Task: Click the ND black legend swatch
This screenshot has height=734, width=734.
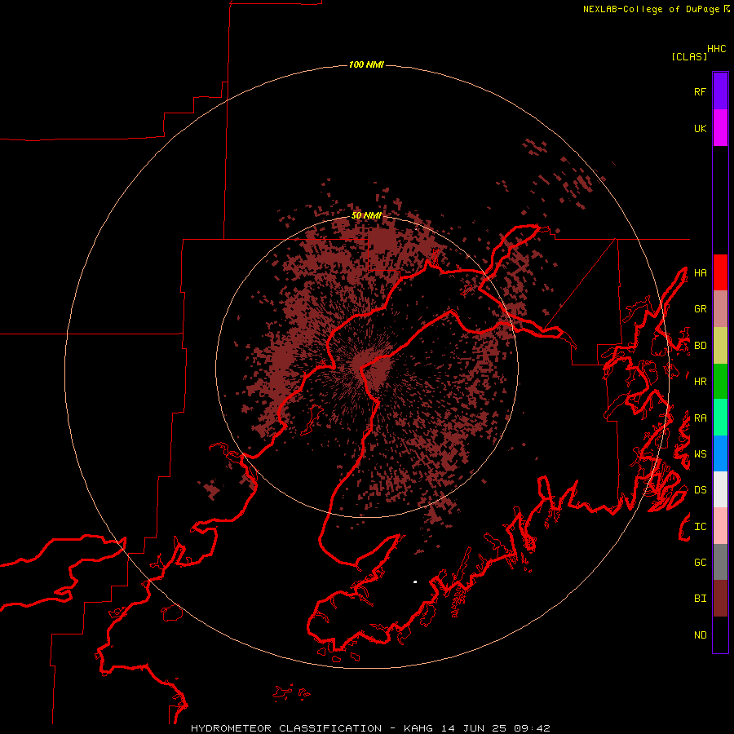Action: point(720,635)
